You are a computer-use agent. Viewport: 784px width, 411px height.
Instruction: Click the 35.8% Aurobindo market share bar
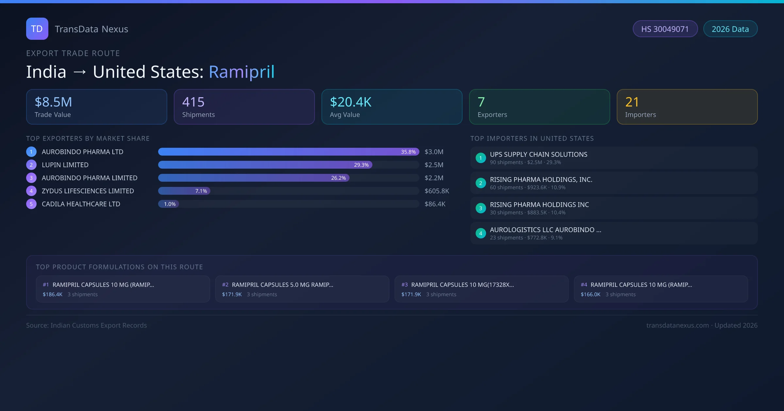click(x=288, y=152)
